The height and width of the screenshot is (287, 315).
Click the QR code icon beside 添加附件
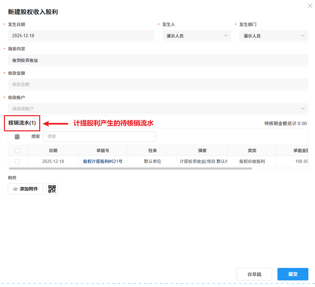[x=52, y=189]
